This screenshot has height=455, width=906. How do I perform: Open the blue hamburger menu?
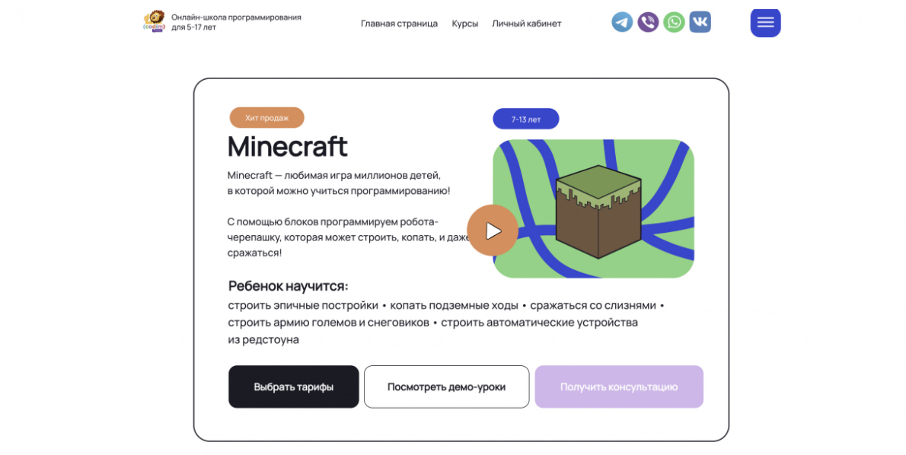[766, 23]
